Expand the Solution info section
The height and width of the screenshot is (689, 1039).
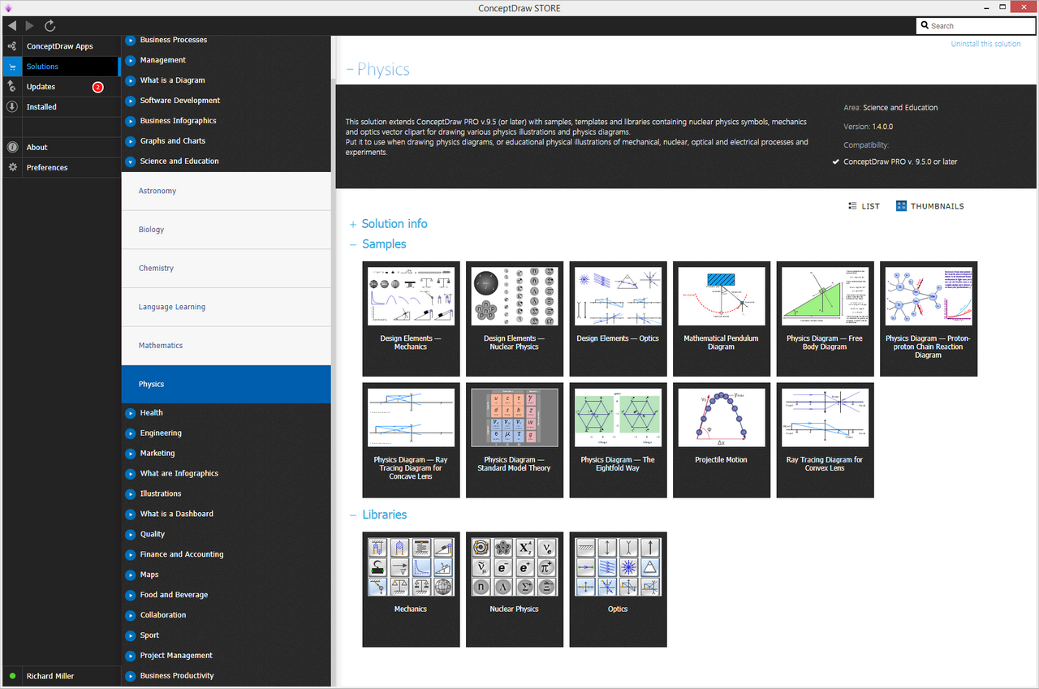click(353, 224)
